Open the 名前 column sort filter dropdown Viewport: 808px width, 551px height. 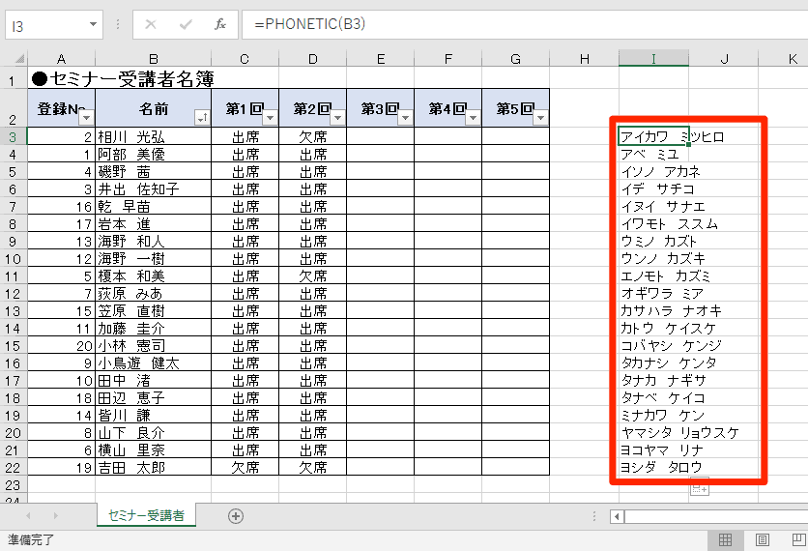[x=201, y=118]
